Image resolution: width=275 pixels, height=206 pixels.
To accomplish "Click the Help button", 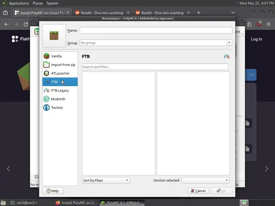I will [53, 191].
